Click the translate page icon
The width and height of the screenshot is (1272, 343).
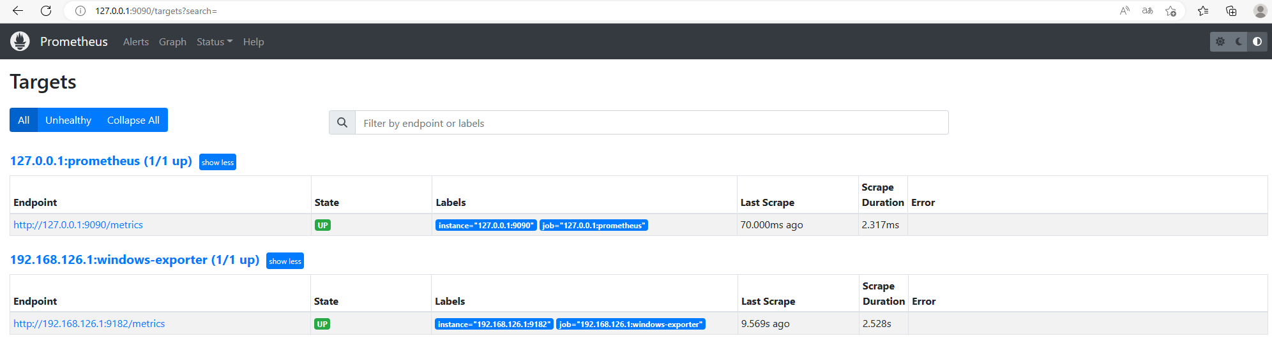click(x=1147, y=11)
